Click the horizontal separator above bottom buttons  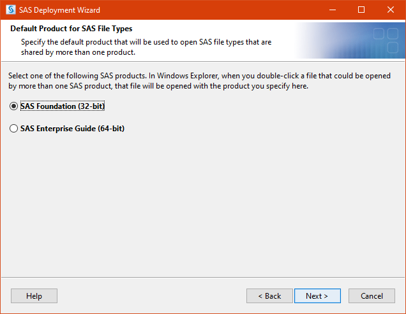tap(203, 277)
